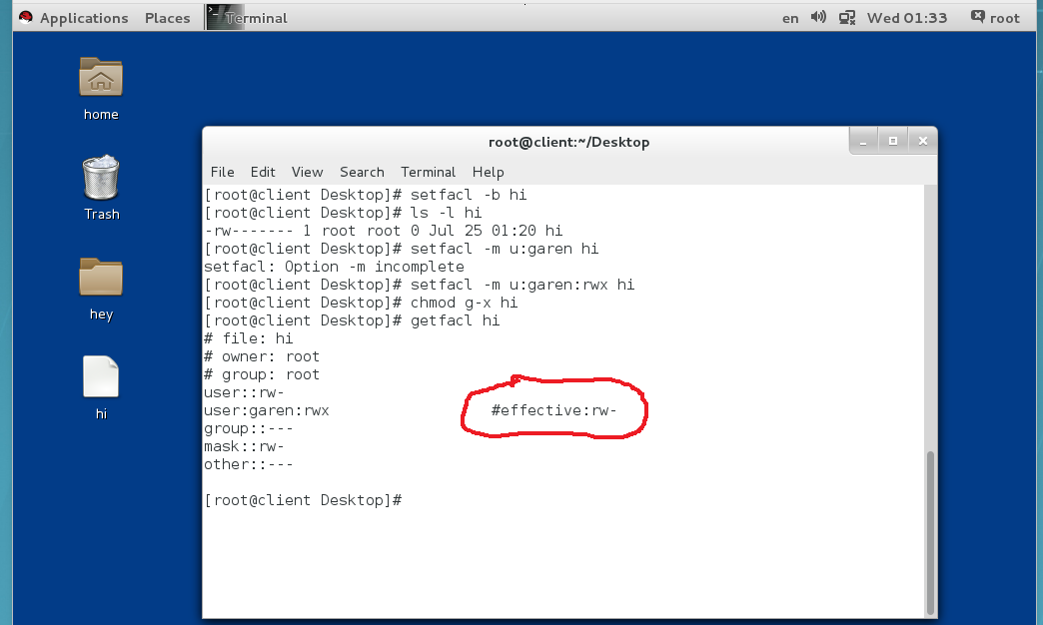Viewport: 1043px width, 625px height.
Task: Close the terminal window
Action: coord(922,141)
